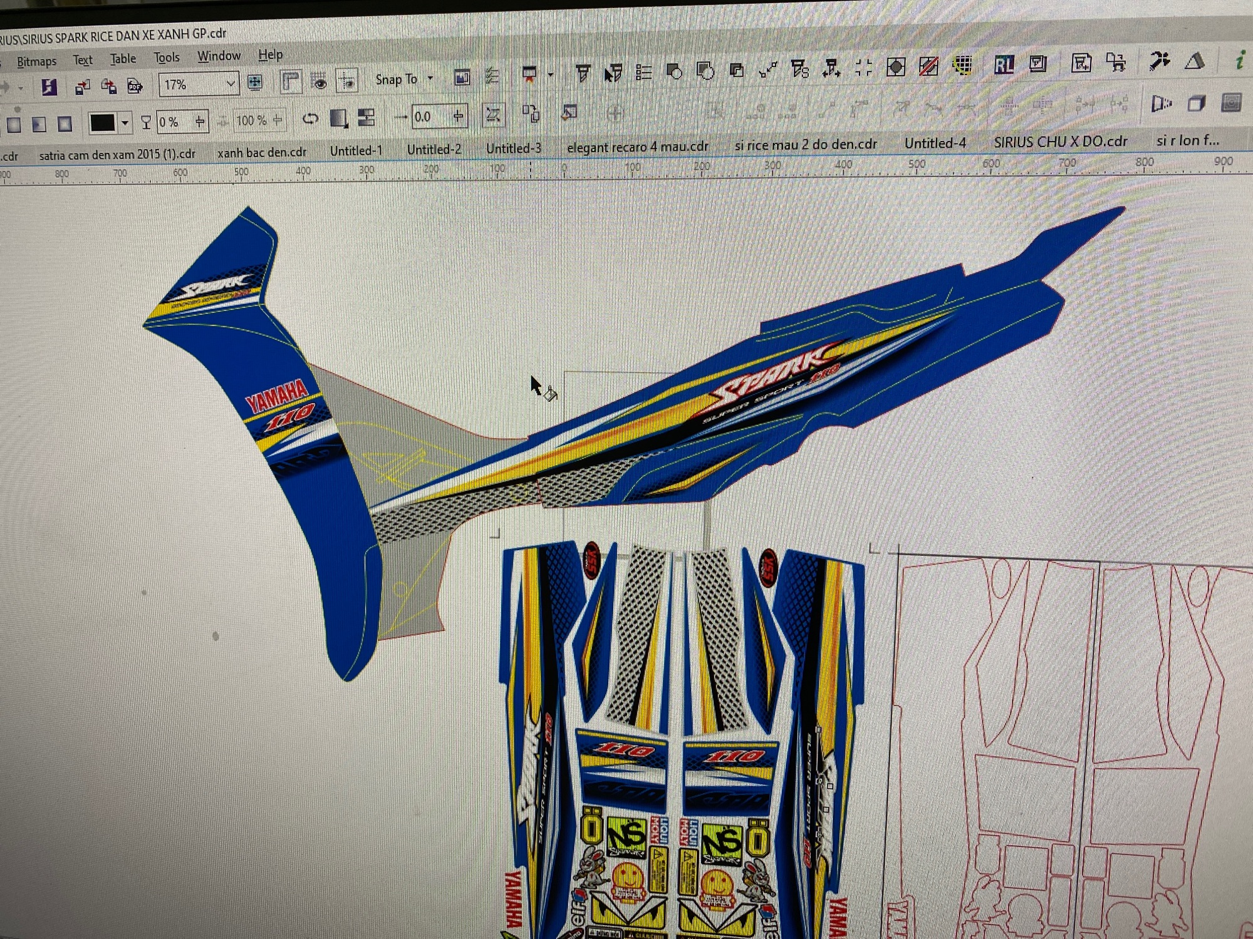The image size is (1253, 939).
Task: Switch to elegant recaro 4 mau.cdr tab
Action: point(638,146)
